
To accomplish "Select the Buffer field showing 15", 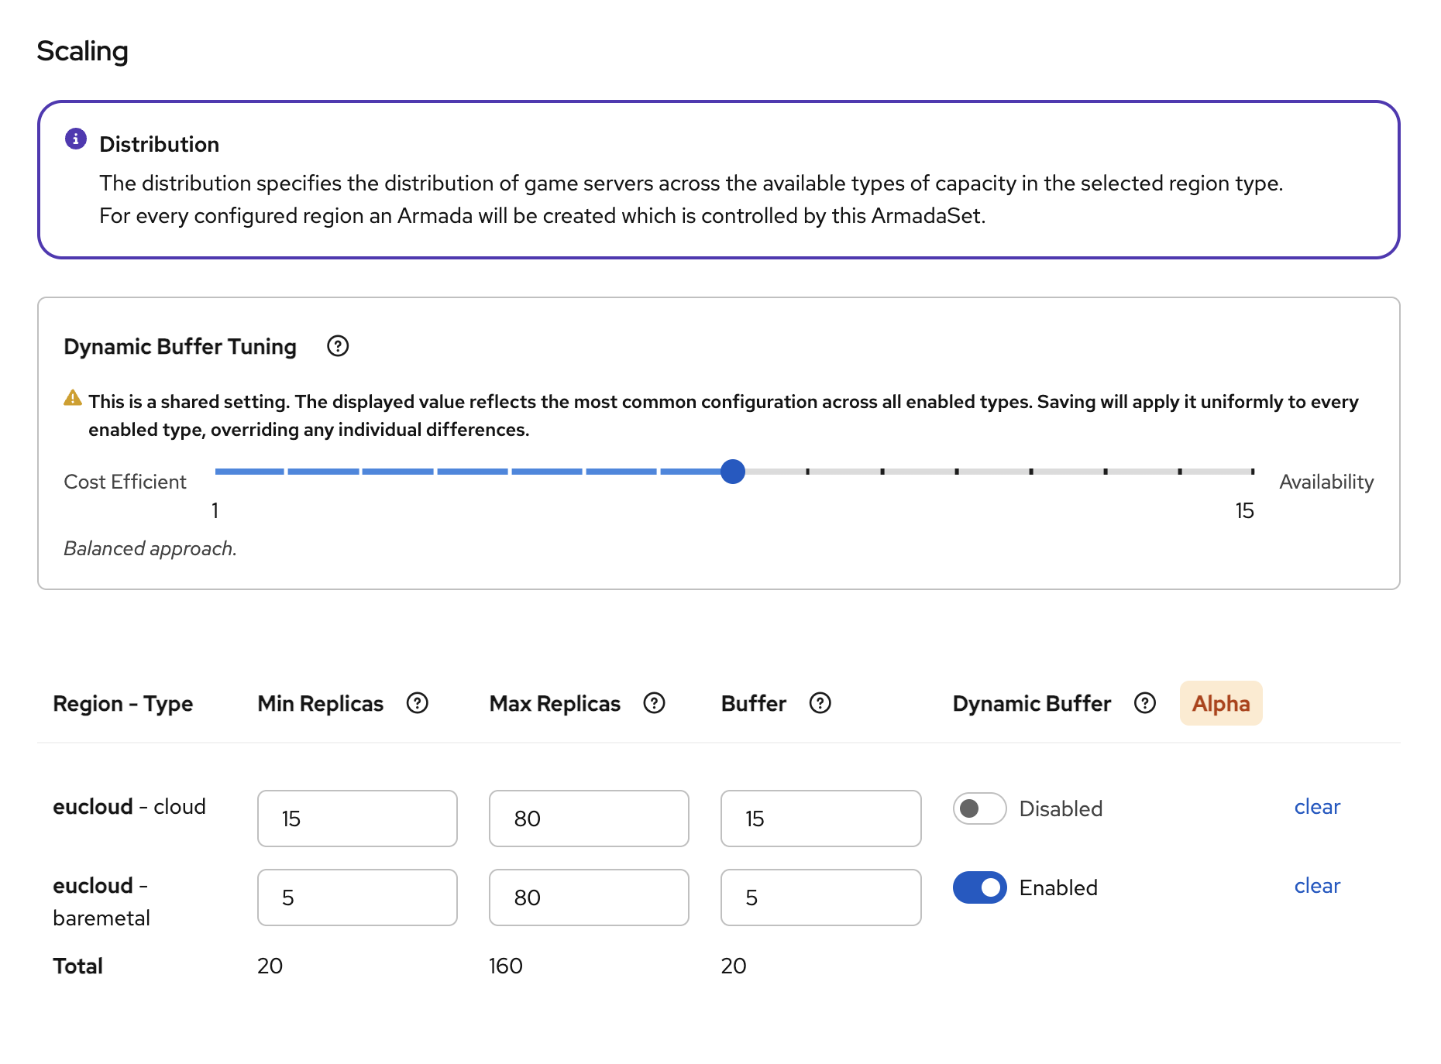I will pos(820,819).
